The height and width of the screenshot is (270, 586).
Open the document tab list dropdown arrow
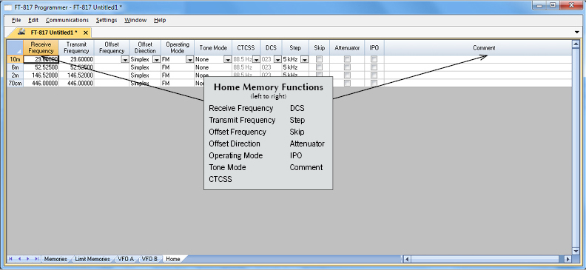pos(576,33)
